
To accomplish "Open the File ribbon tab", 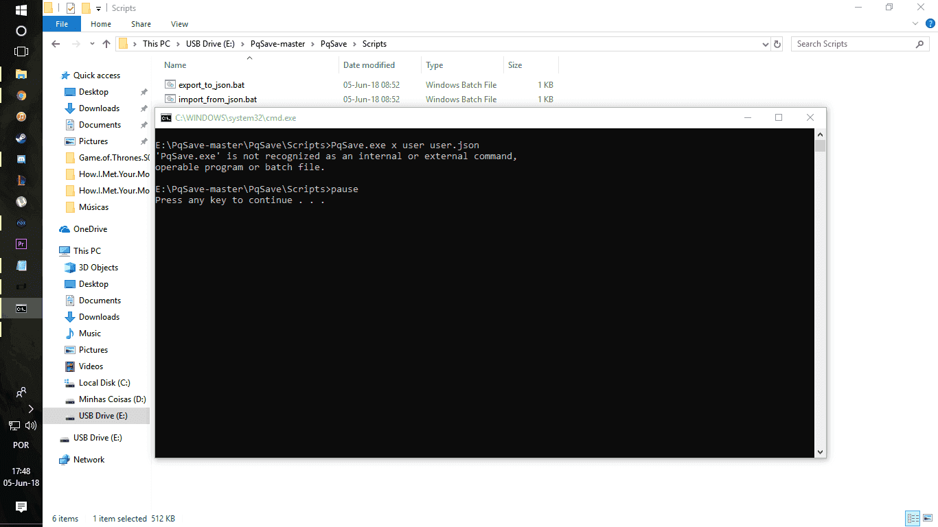I will pos(62,24).
